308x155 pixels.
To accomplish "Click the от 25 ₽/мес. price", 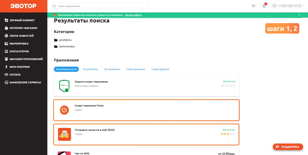I will coord(227,154).
